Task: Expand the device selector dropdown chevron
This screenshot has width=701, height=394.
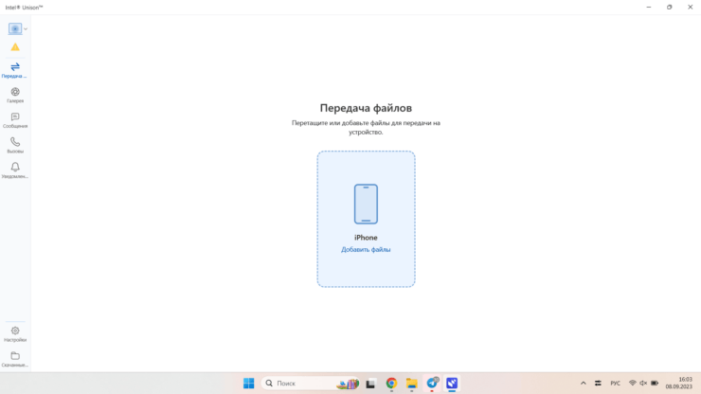Action: tap(26, 29)
